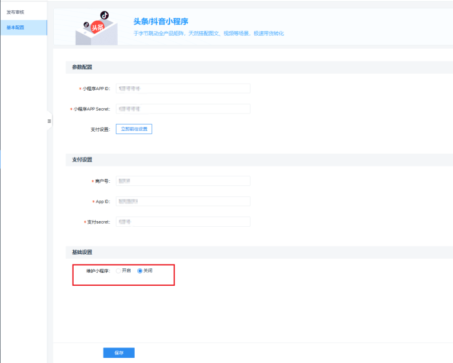Select the 开启 radio for 维护小程序
The image size is (453, 363).
(x=118, y=271)
